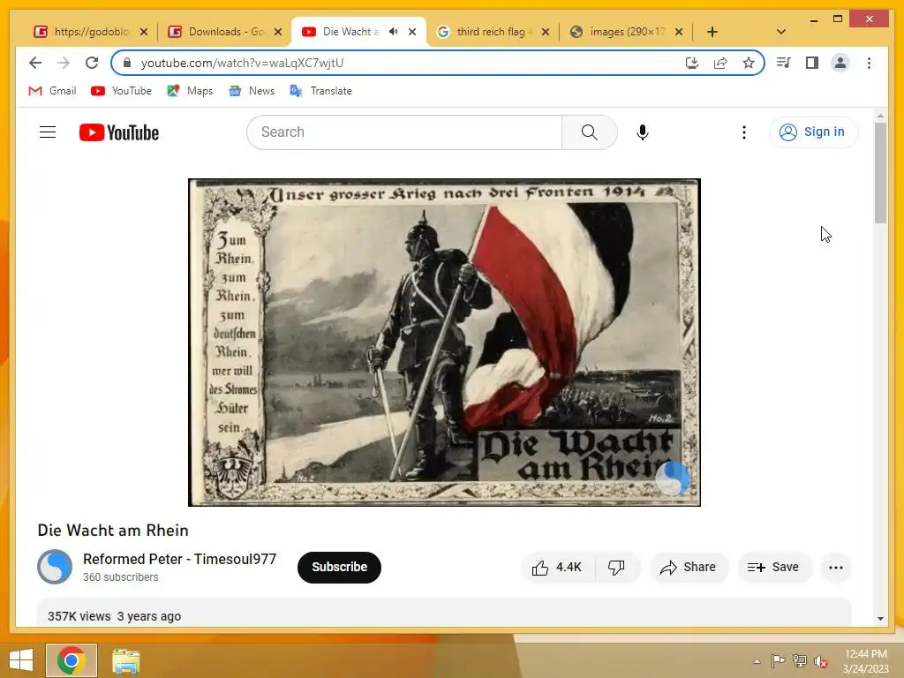Show hidden tray icons arrow
This screenshot has width=904, height=678.
click(x=757, y=661)
